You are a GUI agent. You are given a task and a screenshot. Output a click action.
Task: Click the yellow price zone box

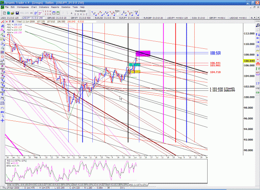coord(135,72)
